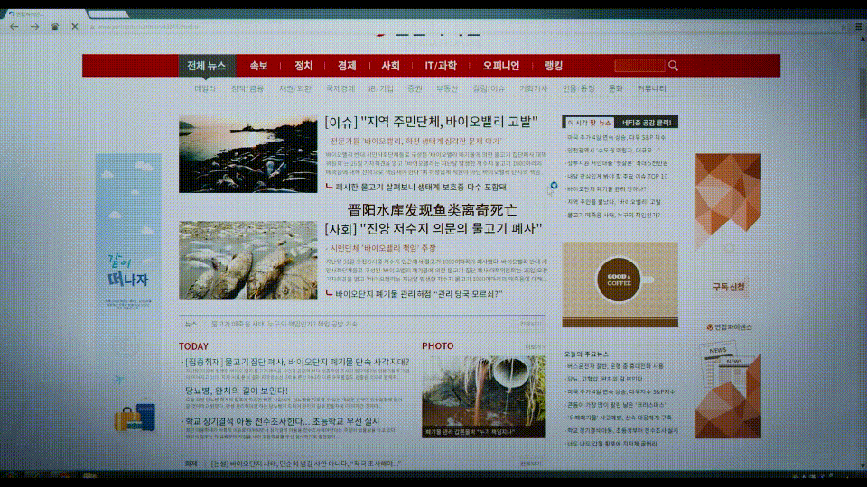Stop page loading with the X icon
Screen dimensions: 867x487
point(75,26)
